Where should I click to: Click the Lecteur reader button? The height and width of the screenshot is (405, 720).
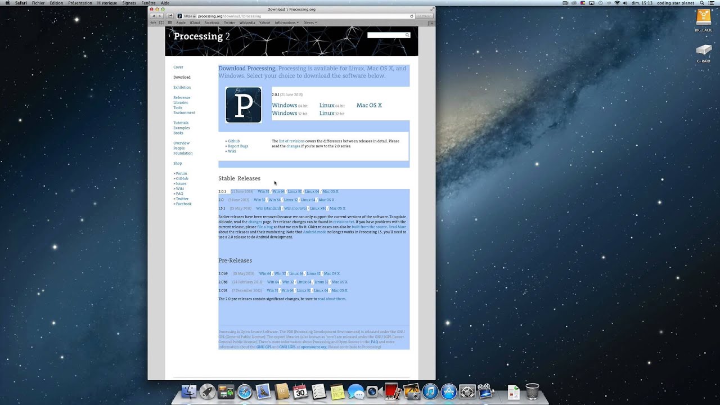tap(424, 16)
